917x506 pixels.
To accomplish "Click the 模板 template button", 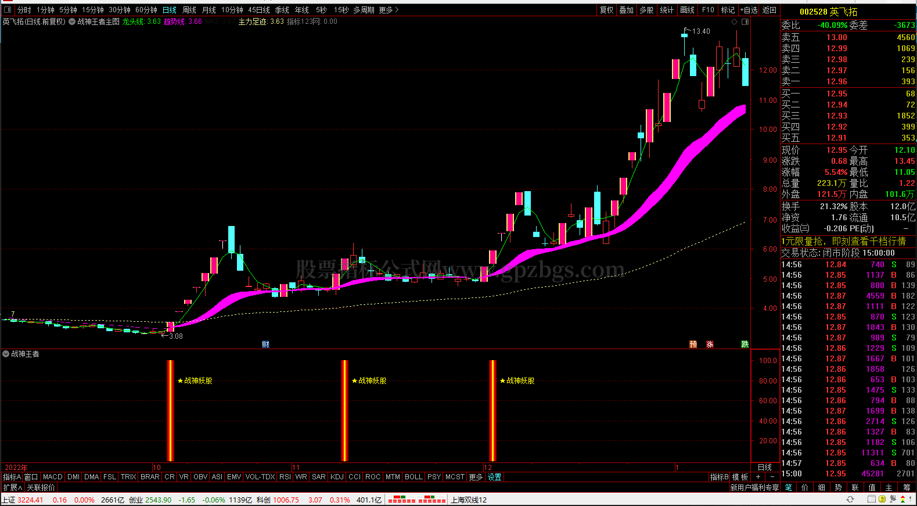I will (x=740, y=477).
